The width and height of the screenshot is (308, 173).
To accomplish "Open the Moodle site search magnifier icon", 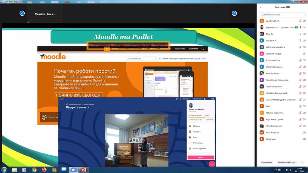I will point(202,49).
